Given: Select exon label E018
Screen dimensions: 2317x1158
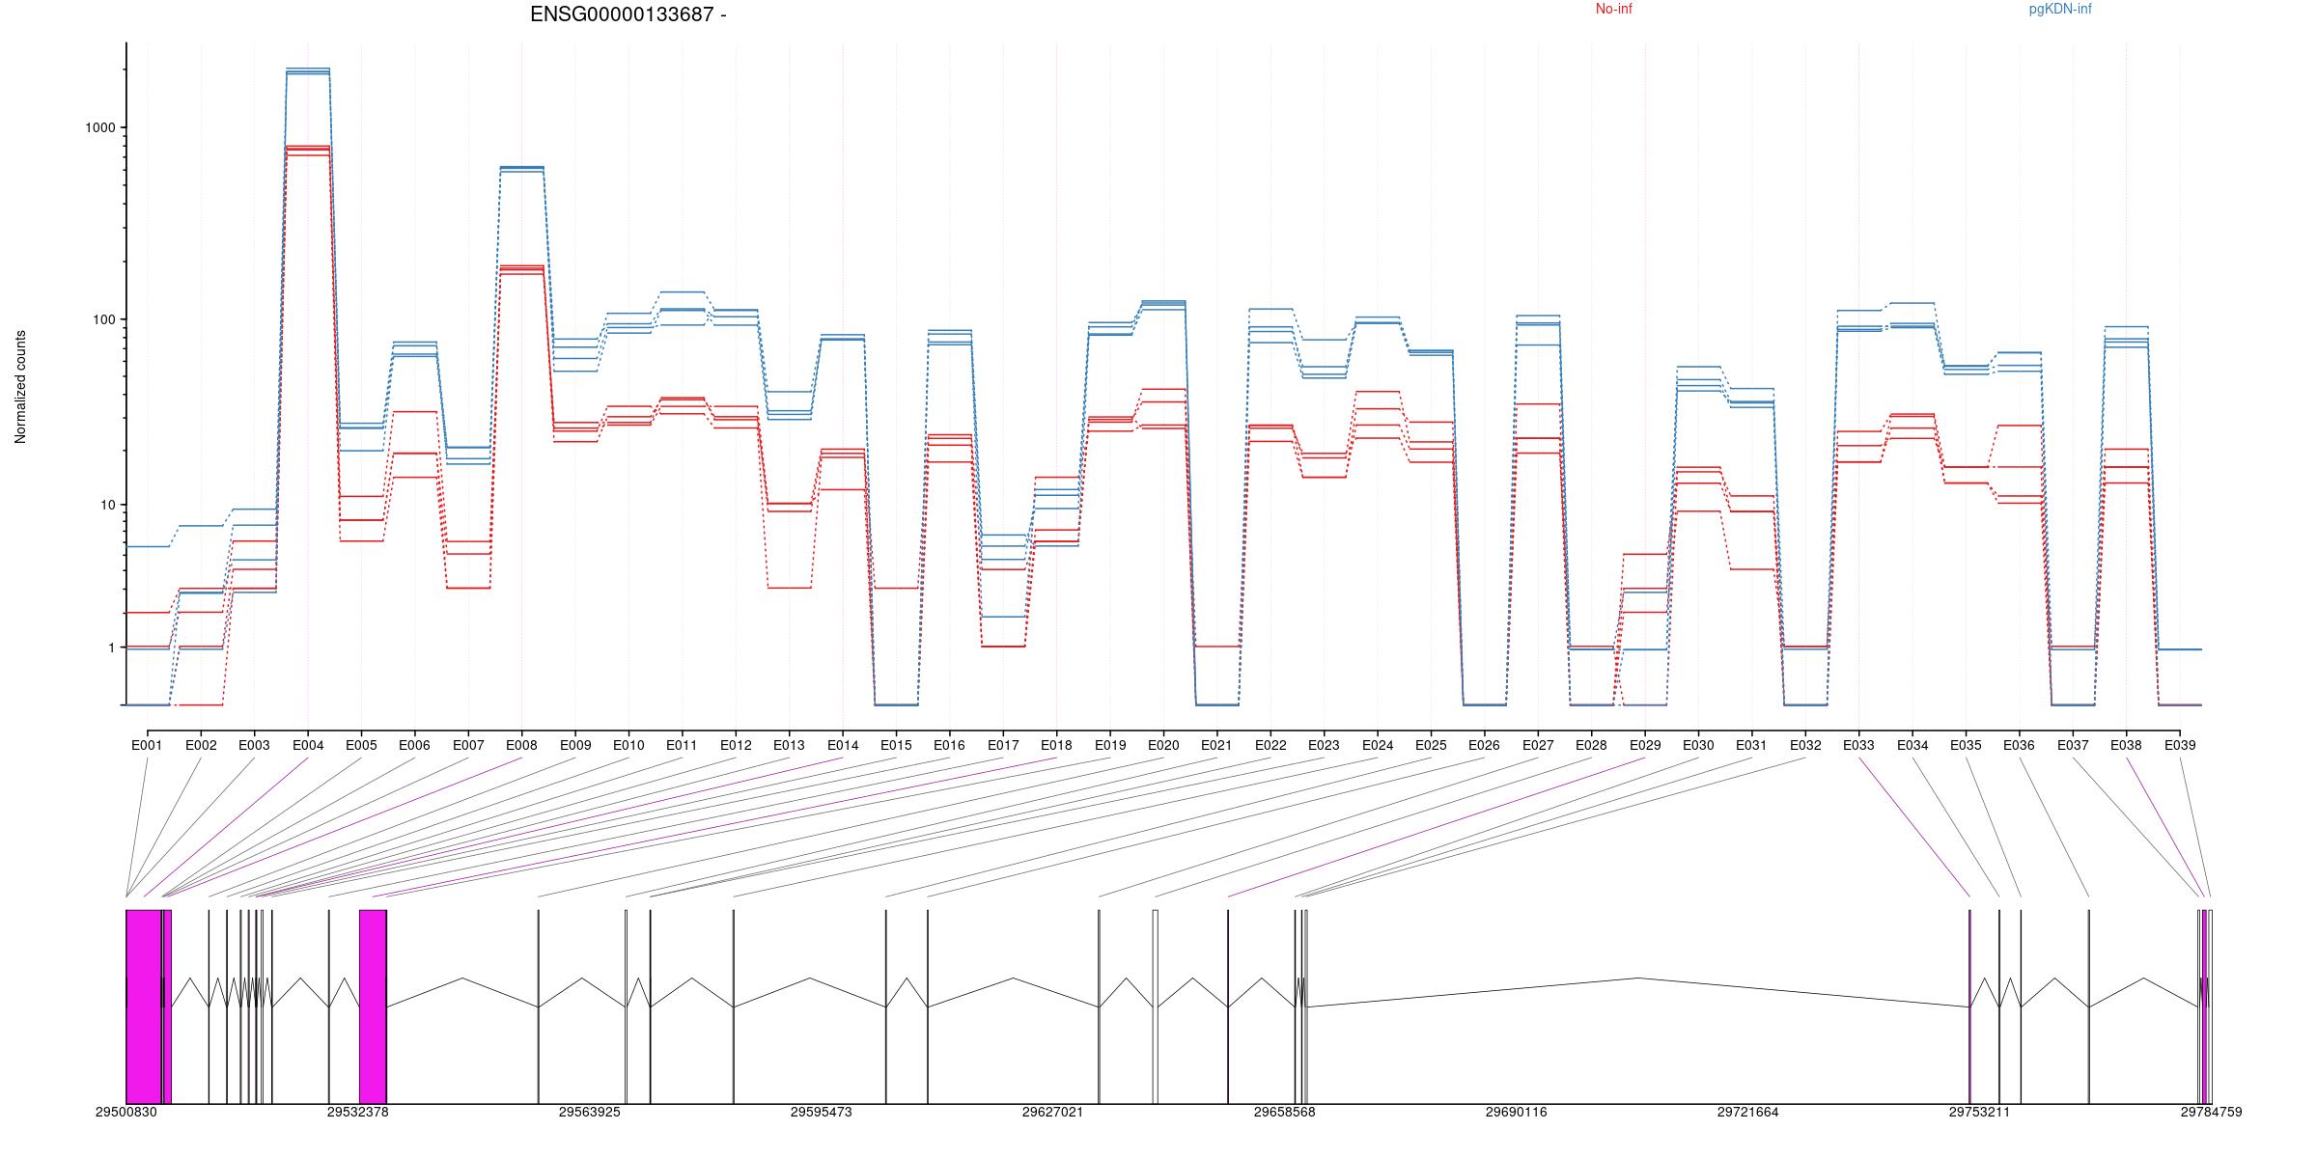Looking at the screenshot, I should (x=1056, y=745).
